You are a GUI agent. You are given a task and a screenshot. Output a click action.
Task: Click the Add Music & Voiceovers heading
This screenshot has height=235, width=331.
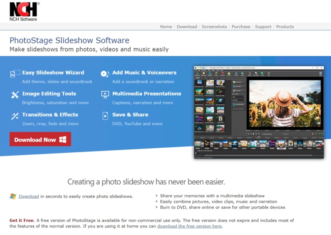tap(144, 73)
